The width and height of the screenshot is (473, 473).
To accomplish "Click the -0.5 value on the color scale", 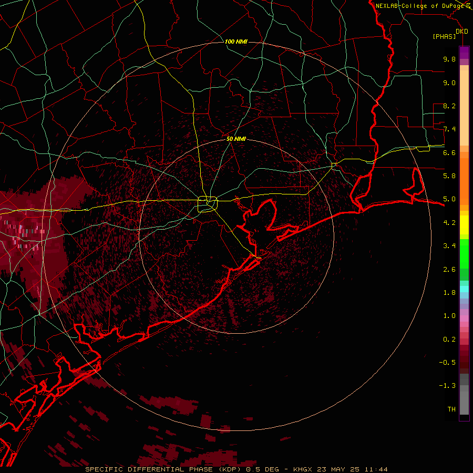I will 447,363.
